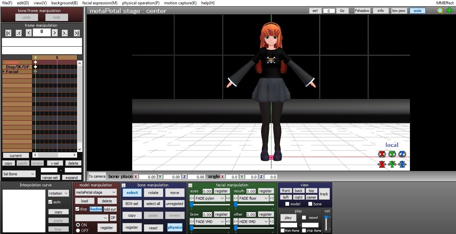Click the magnifying glass zoom icon
The image size is (456, 234).
[x=440, y=11]
